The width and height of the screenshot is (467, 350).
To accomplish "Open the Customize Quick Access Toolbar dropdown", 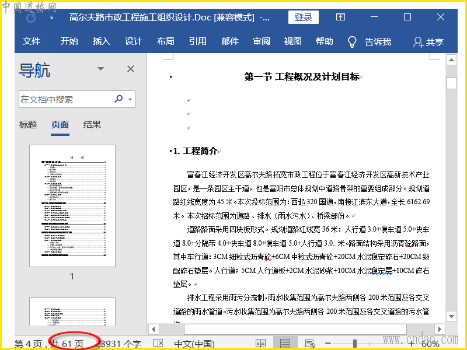I will (51, 17).
